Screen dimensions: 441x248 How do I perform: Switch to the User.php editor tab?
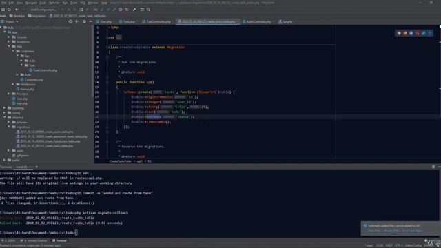point(105,21)
